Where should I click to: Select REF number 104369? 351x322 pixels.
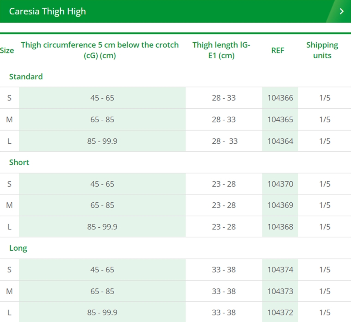[x=280, y=205]
